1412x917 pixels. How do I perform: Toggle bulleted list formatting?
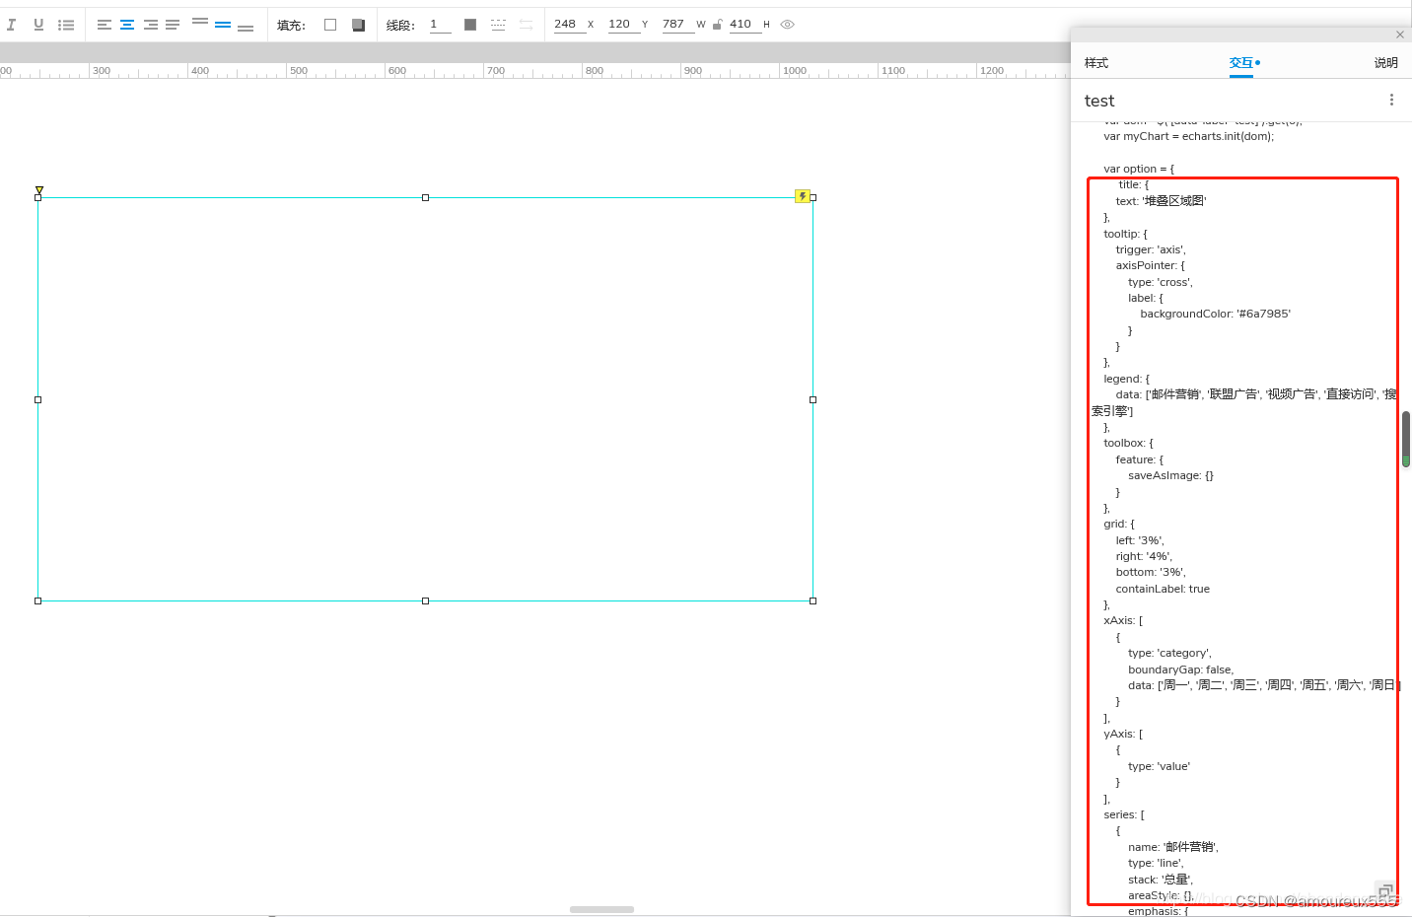point(65,24)
